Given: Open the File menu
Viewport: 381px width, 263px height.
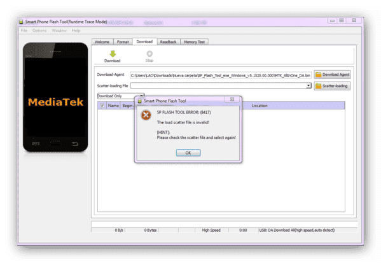Looking at the screenshot, I should click(24, 31).
